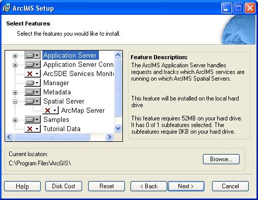This screenshot has height=200, width=258.
Task: Open Manager feature drive icon dropdown
Action: click(x=33, y=83)
